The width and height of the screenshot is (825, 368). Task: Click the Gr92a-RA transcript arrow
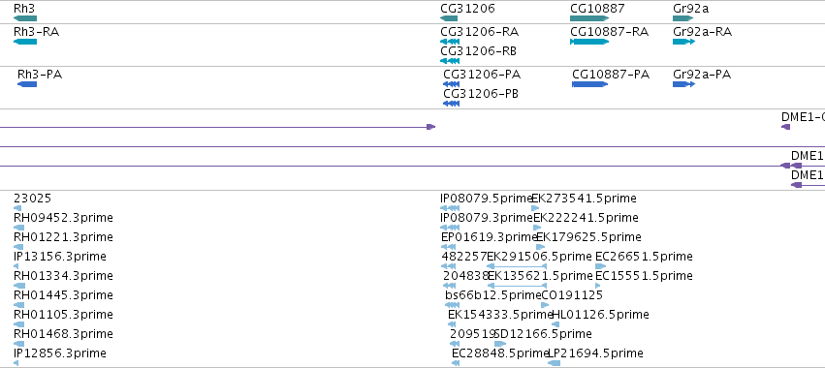(x=683, y=42)
